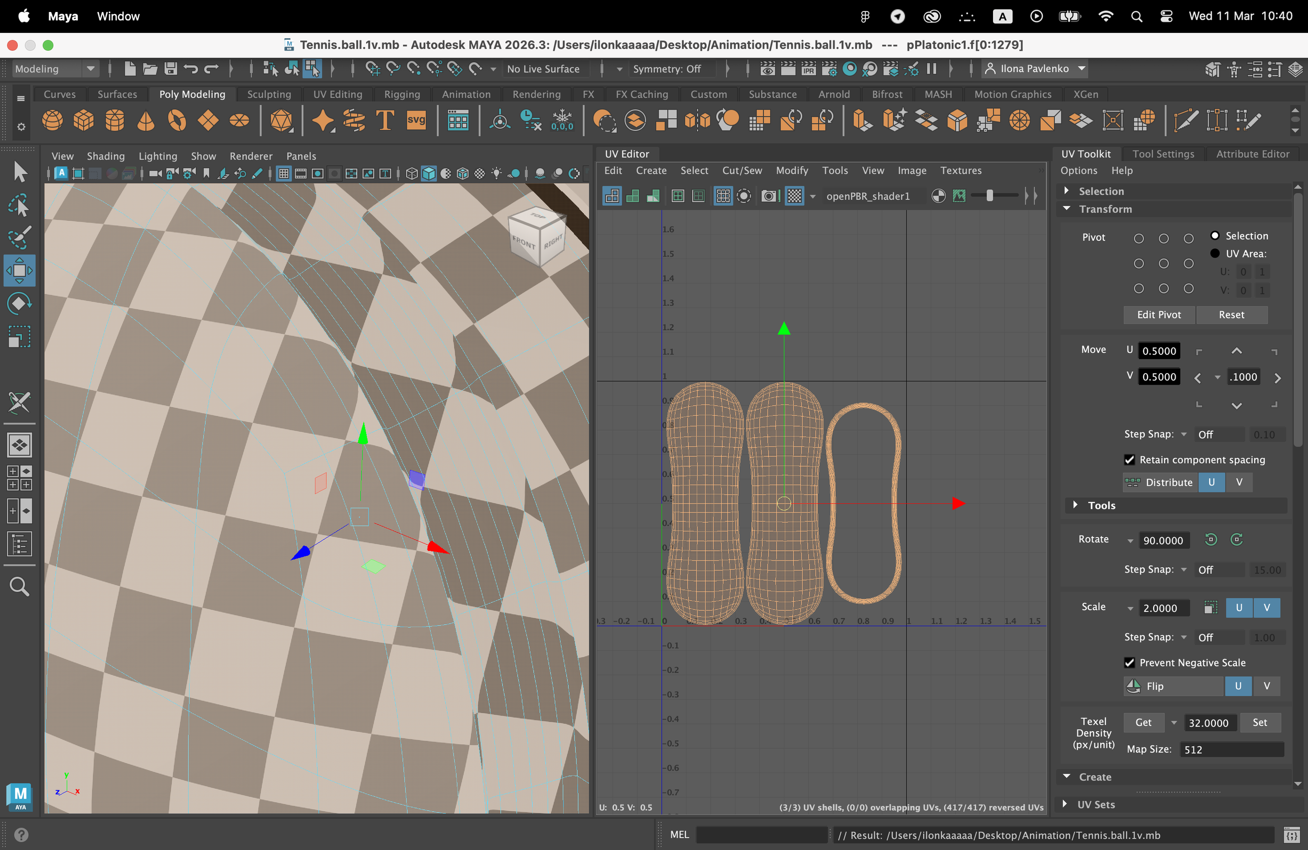
Task: Select the Rotate tool in the toolbox
Action: pos(19,303)
